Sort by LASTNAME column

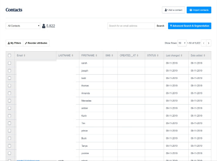click(x=66, y=56)
